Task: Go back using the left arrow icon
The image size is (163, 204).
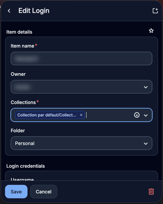Action: pos(9,11)
